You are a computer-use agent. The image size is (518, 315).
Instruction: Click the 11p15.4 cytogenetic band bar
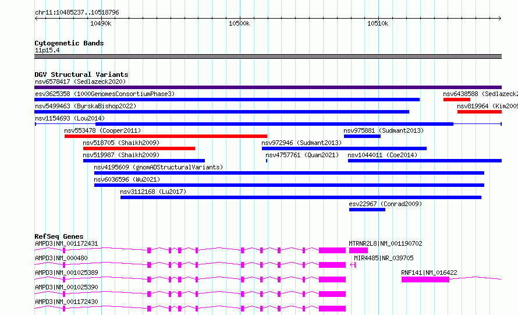[x=268, y=56]
